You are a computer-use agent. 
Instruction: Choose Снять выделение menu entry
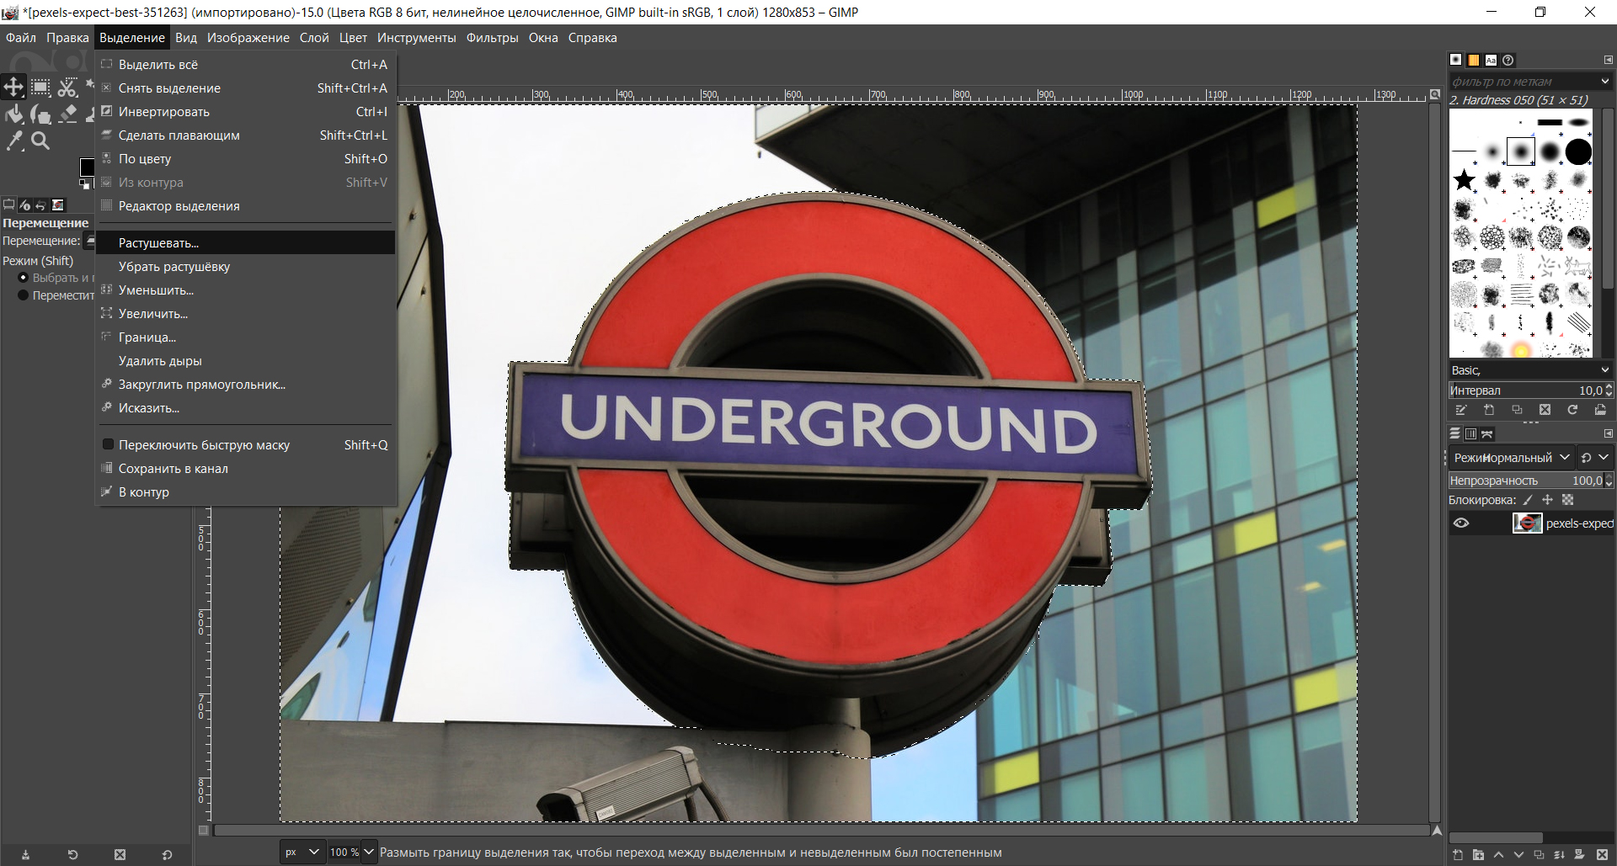click(x=245, y=88)
